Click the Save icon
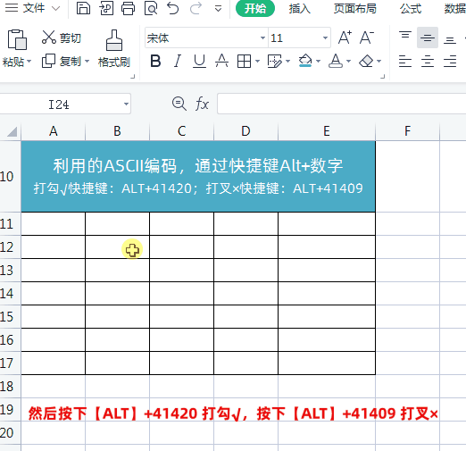Image resolution: width=466 pixels, height=451 pixels. click(x=83, y=8)
